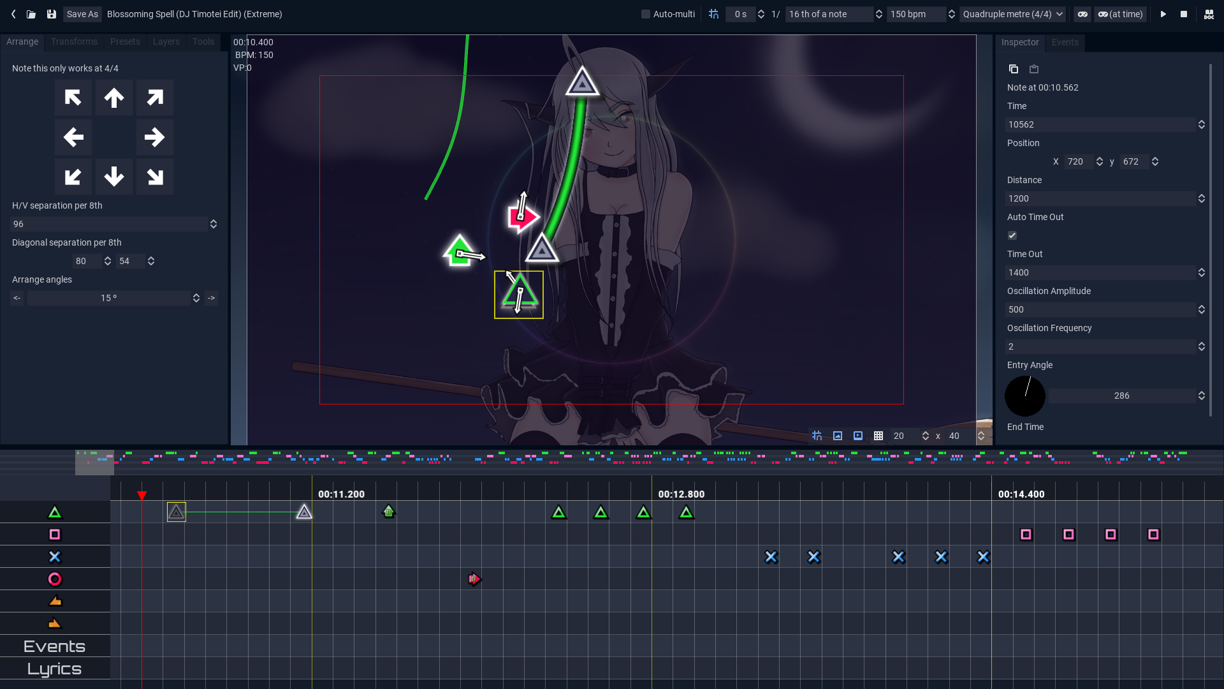Adjust diagonal separation 54 stepper
This screenshot has height=689, width=1224.
click(151, 261)
